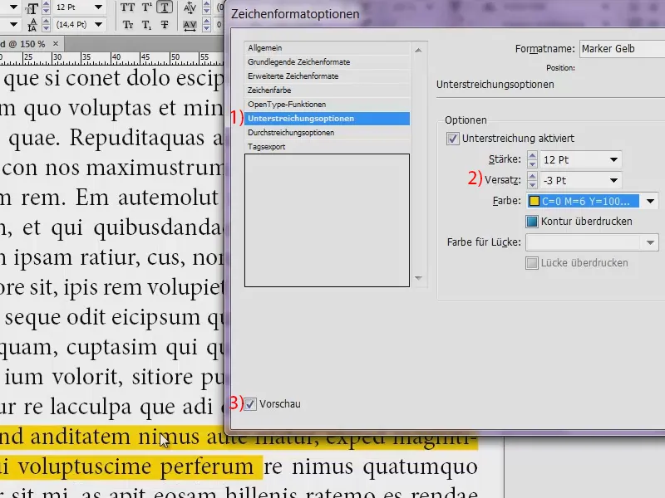Open the font family dropdown arrow
Screen dimensions: 665x498
click(13, 7)
